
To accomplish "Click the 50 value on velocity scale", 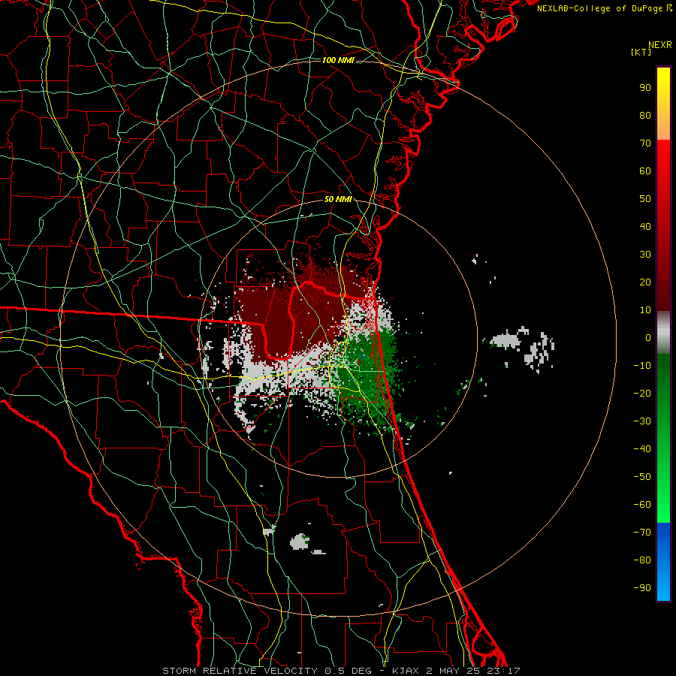I will point(645,199).
